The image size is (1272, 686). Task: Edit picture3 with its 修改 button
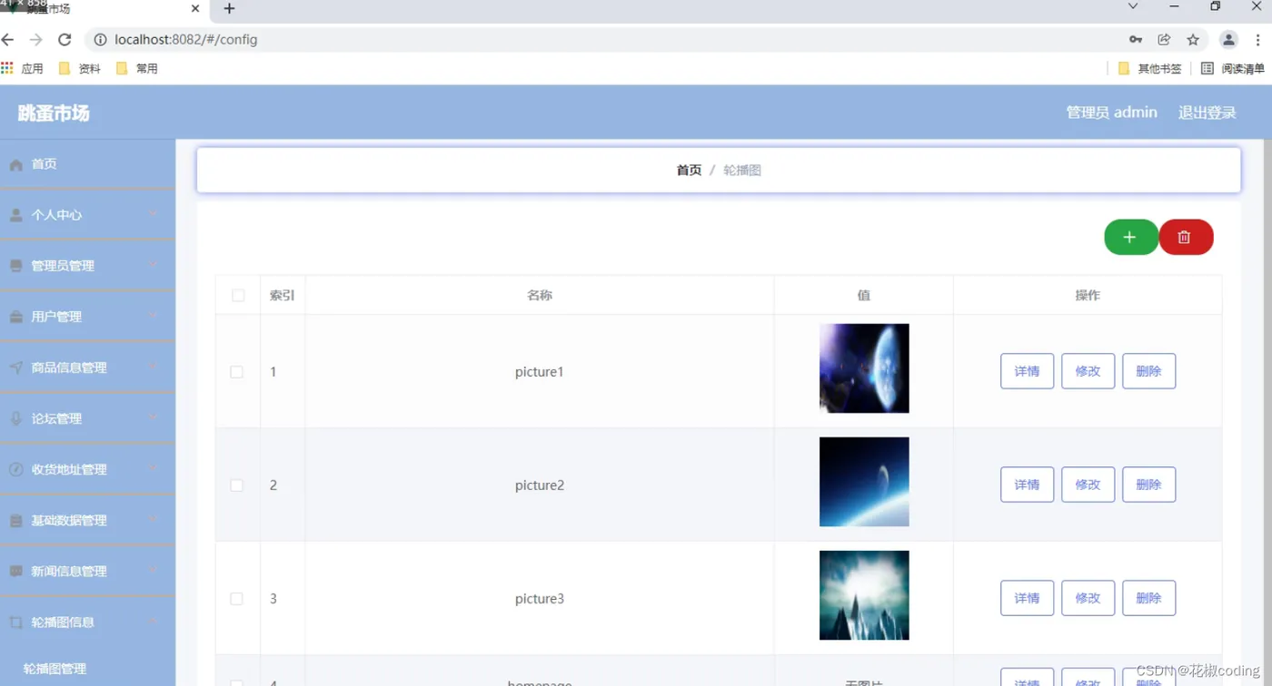click(x=1088, y=598)
